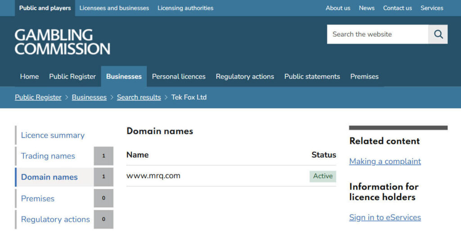Click the Related content heading

click(x=384, y=141)
